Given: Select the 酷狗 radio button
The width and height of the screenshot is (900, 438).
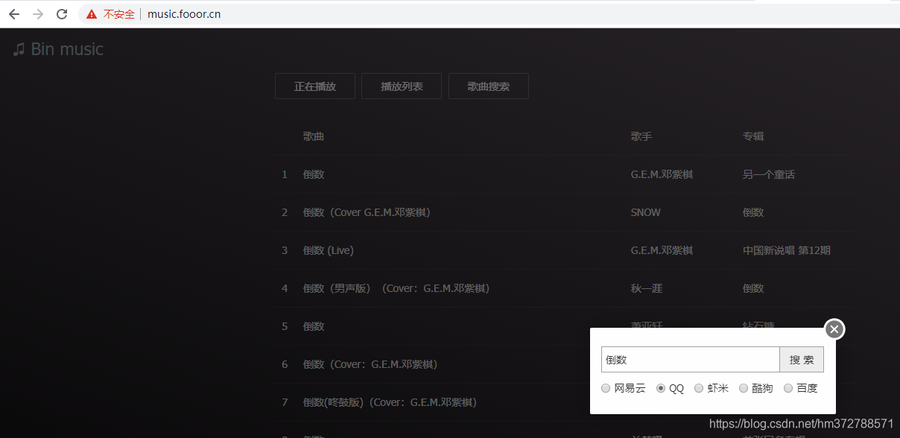Looking at the screenshot, I should coord(744,388).
